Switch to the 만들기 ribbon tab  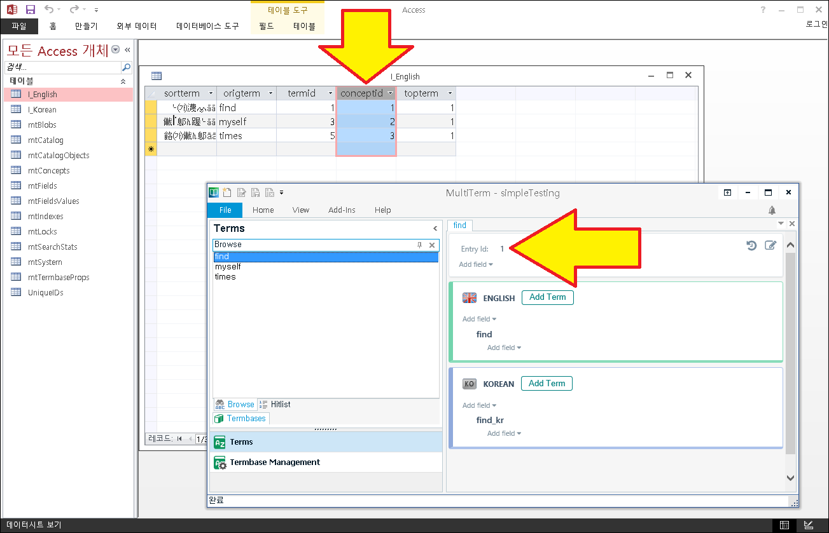[86, 26]
